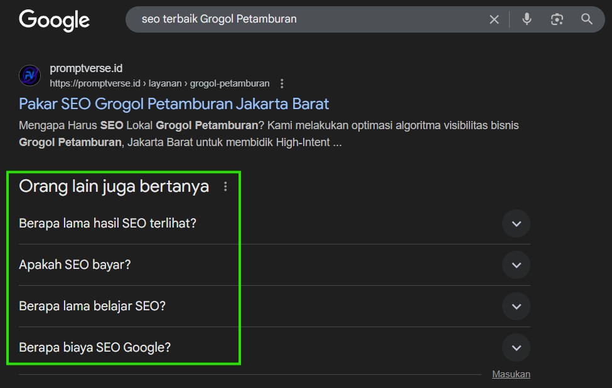Viewport: 612px width, 388px height.
Task: Run the search using the magnifying glass icon
Action: (x=586, y=19)
